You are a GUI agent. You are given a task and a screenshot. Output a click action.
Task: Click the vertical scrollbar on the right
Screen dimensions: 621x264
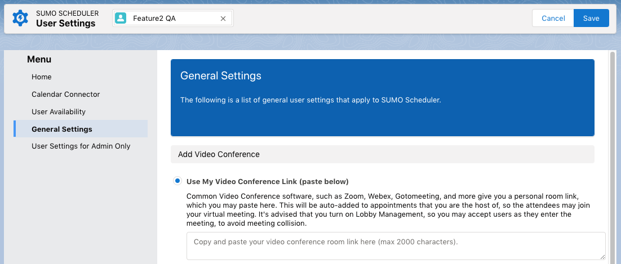612,158
